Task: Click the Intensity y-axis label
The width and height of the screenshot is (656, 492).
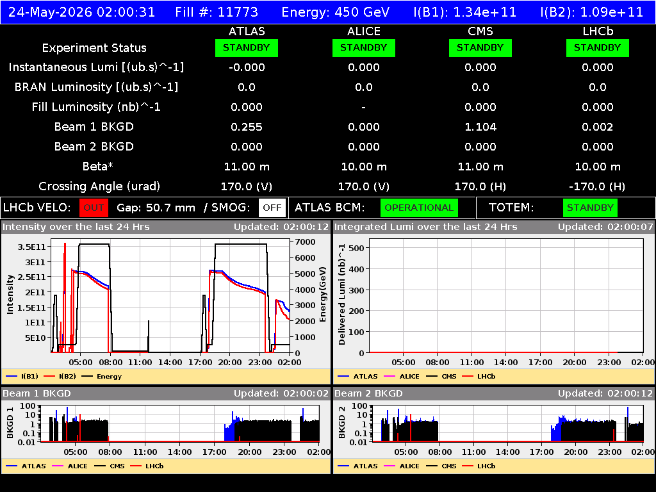Action: [10, 295]
